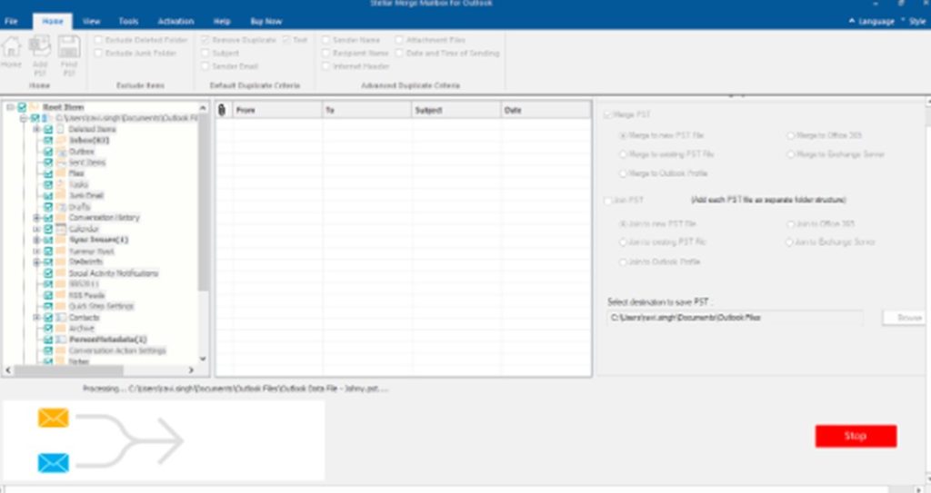931x493 pixels.
Task: Click the destination path input field
Action: pyautogui.click(x=735, y=318)
